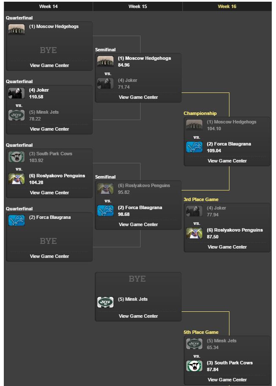Screen dimensions: 276x386
Task: Open the (2) Forca Blaugrana team link in Championship
Action: 229,144
